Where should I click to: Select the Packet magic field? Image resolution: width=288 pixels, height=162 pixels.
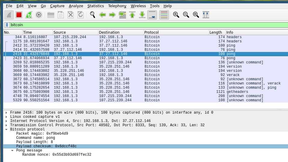146,133
